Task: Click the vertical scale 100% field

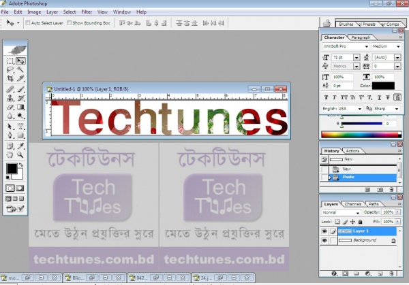Action: [342, 77]
